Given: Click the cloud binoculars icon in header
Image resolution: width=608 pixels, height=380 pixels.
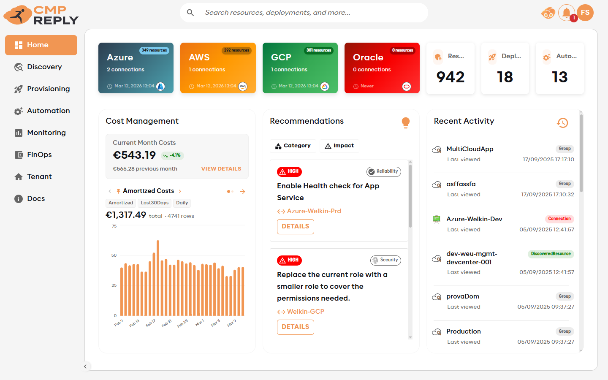Looking at the screenshot, I should (548, 13).
